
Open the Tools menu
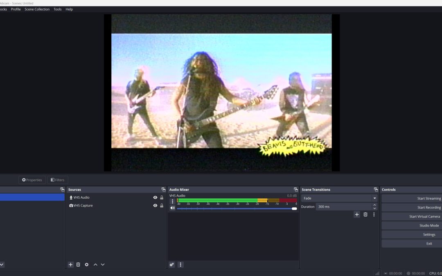click(58, 9)
